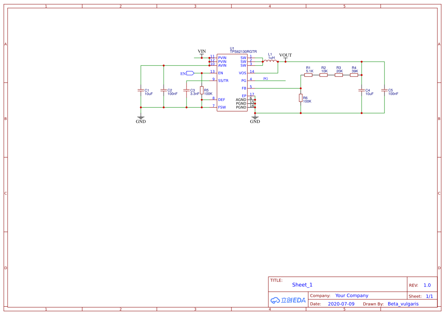Click the 'Your Company' field

[352, 296]
